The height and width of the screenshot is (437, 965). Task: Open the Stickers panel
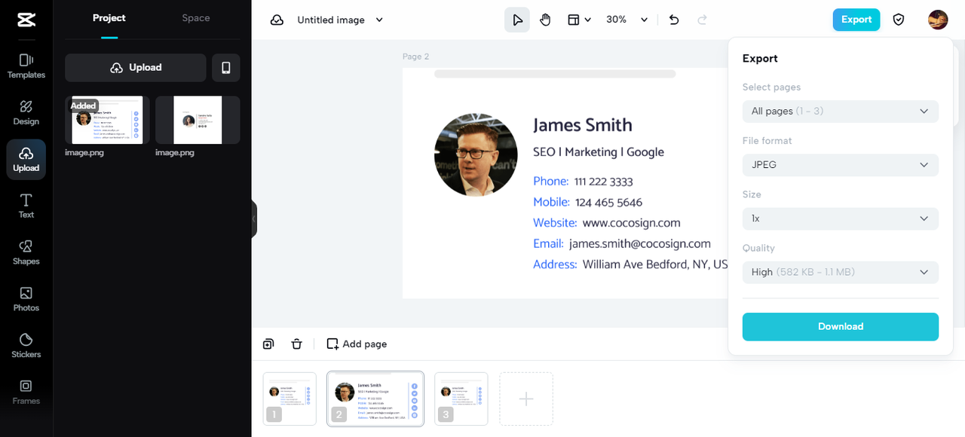(26, 346)
